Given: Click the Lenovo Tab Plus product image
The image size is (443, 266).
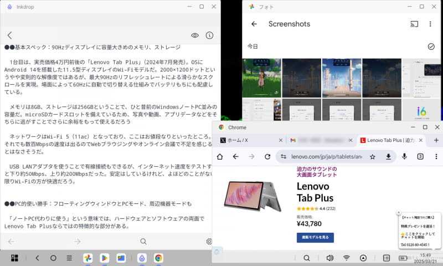Looking at the screenshot, I should (253, 196).
